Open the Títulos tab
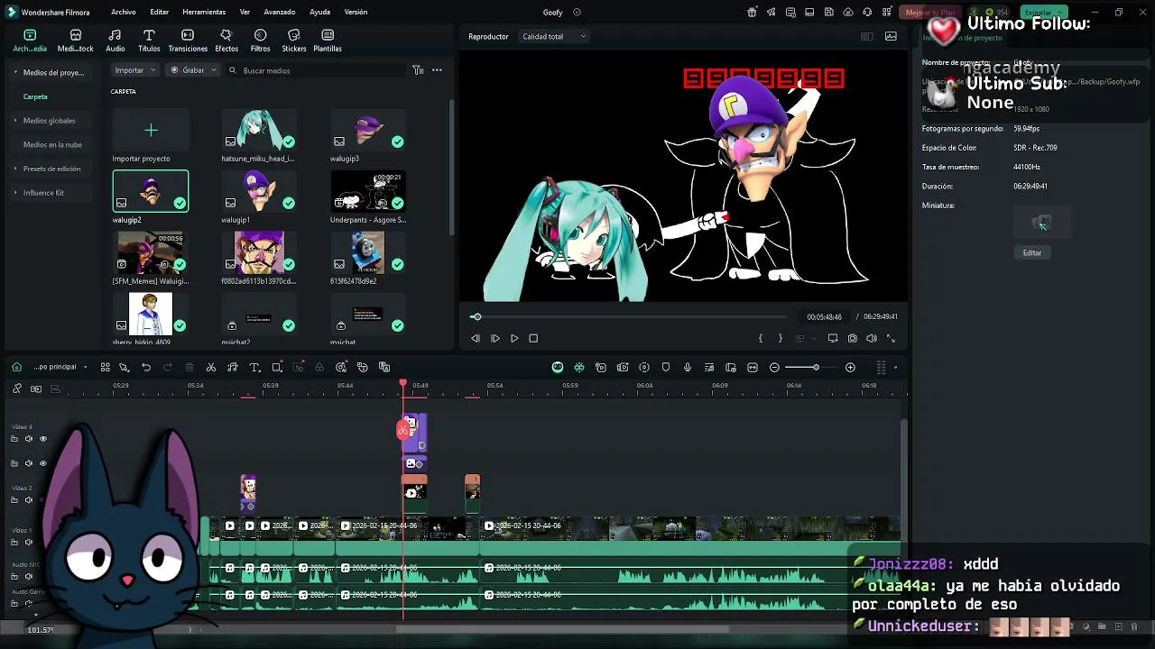This screenshot has height=649, width=1155. (149, 41)
